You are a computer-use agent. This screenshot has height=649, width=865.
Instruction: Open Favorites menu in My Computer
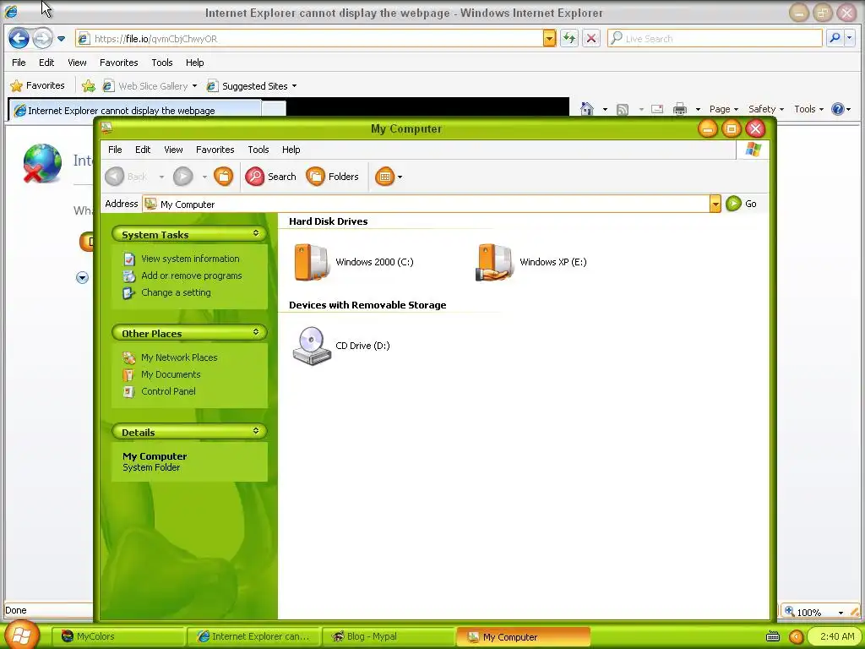215,150
